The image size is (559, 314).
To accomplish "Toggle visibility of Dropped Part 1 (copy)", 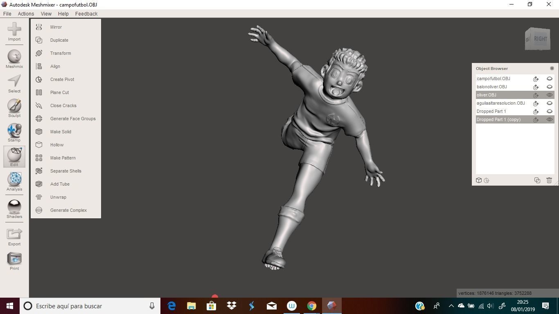I will coord(550,119).
